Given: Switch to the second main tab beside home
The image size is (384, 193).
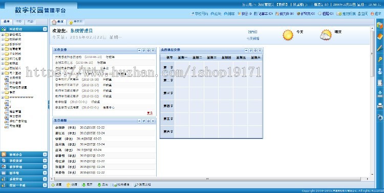Looking at the screenshot, I should pyautogui.click(x=76, y=22).
